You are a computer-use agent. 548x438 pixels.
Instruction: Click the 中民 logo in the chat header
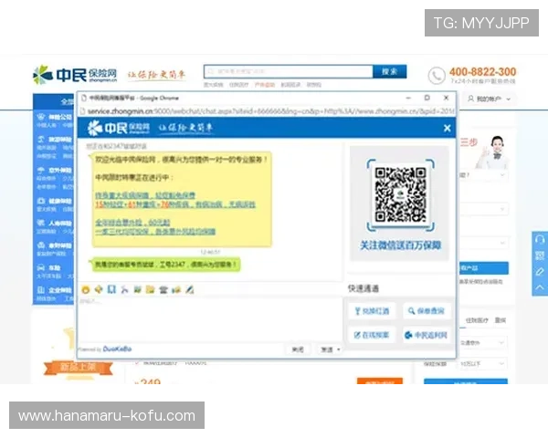118,128
